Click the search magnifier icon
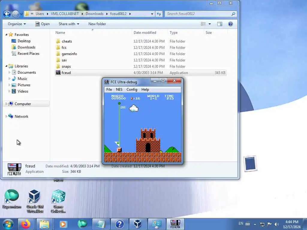The height and width of the screenshot is (230, 307). click(233, 14)
